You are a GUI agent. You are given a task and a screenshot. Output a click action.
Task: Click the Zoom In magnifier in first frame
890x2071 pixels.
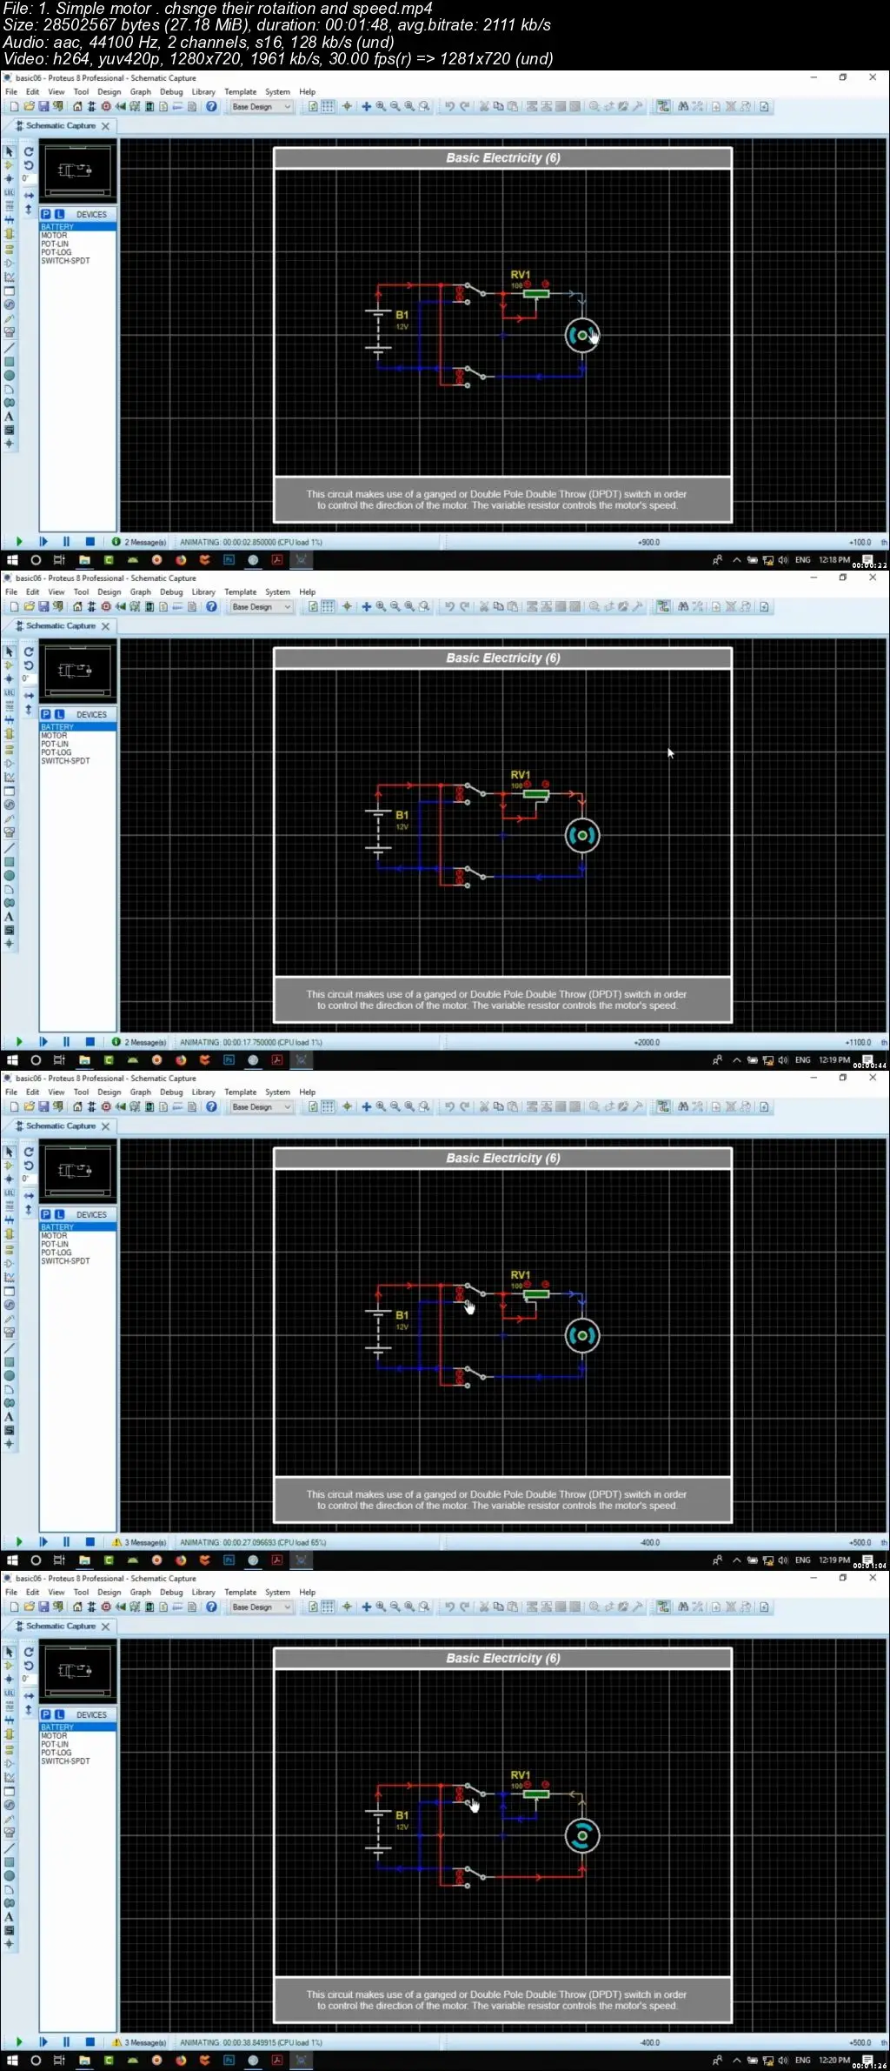pos(381,107)
